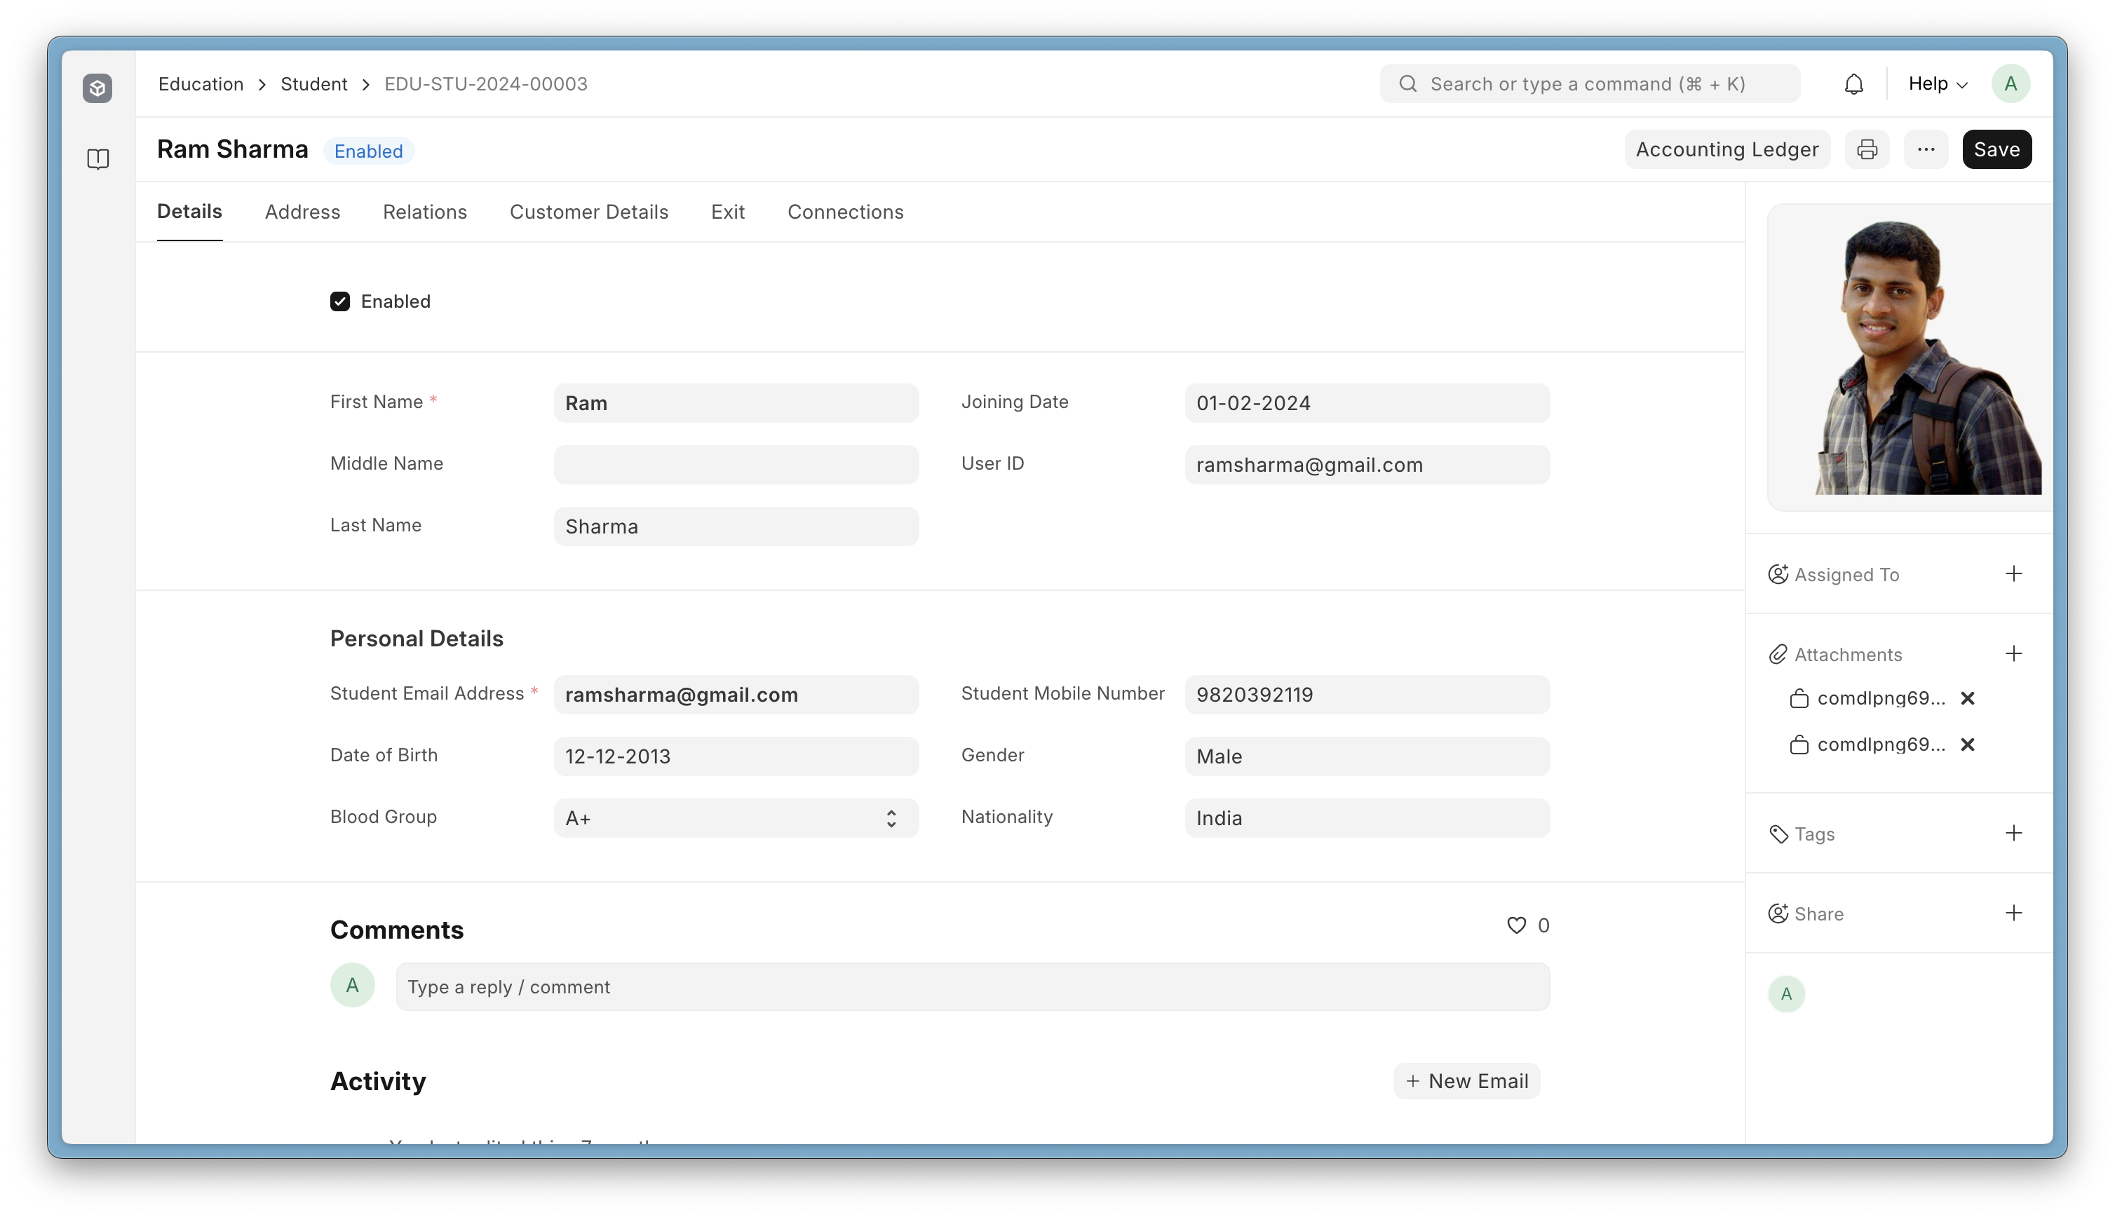Image resolution: width=2115 pixels, height=1217 pixels.
Task: Click the comment reply text box
Action: [x=972, y=987]
